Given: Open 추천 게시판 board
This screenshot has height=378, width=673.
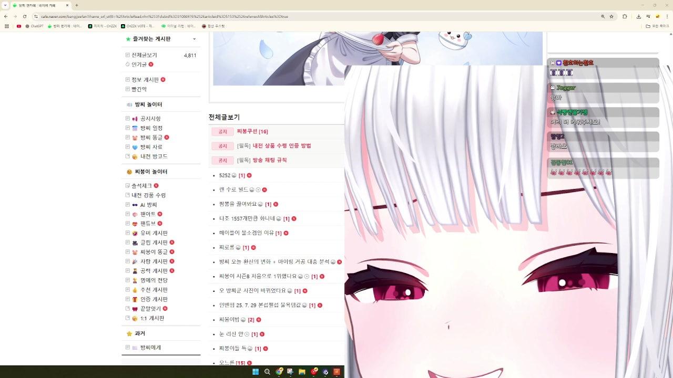Looking at the screenshot, I should point(154,290).
